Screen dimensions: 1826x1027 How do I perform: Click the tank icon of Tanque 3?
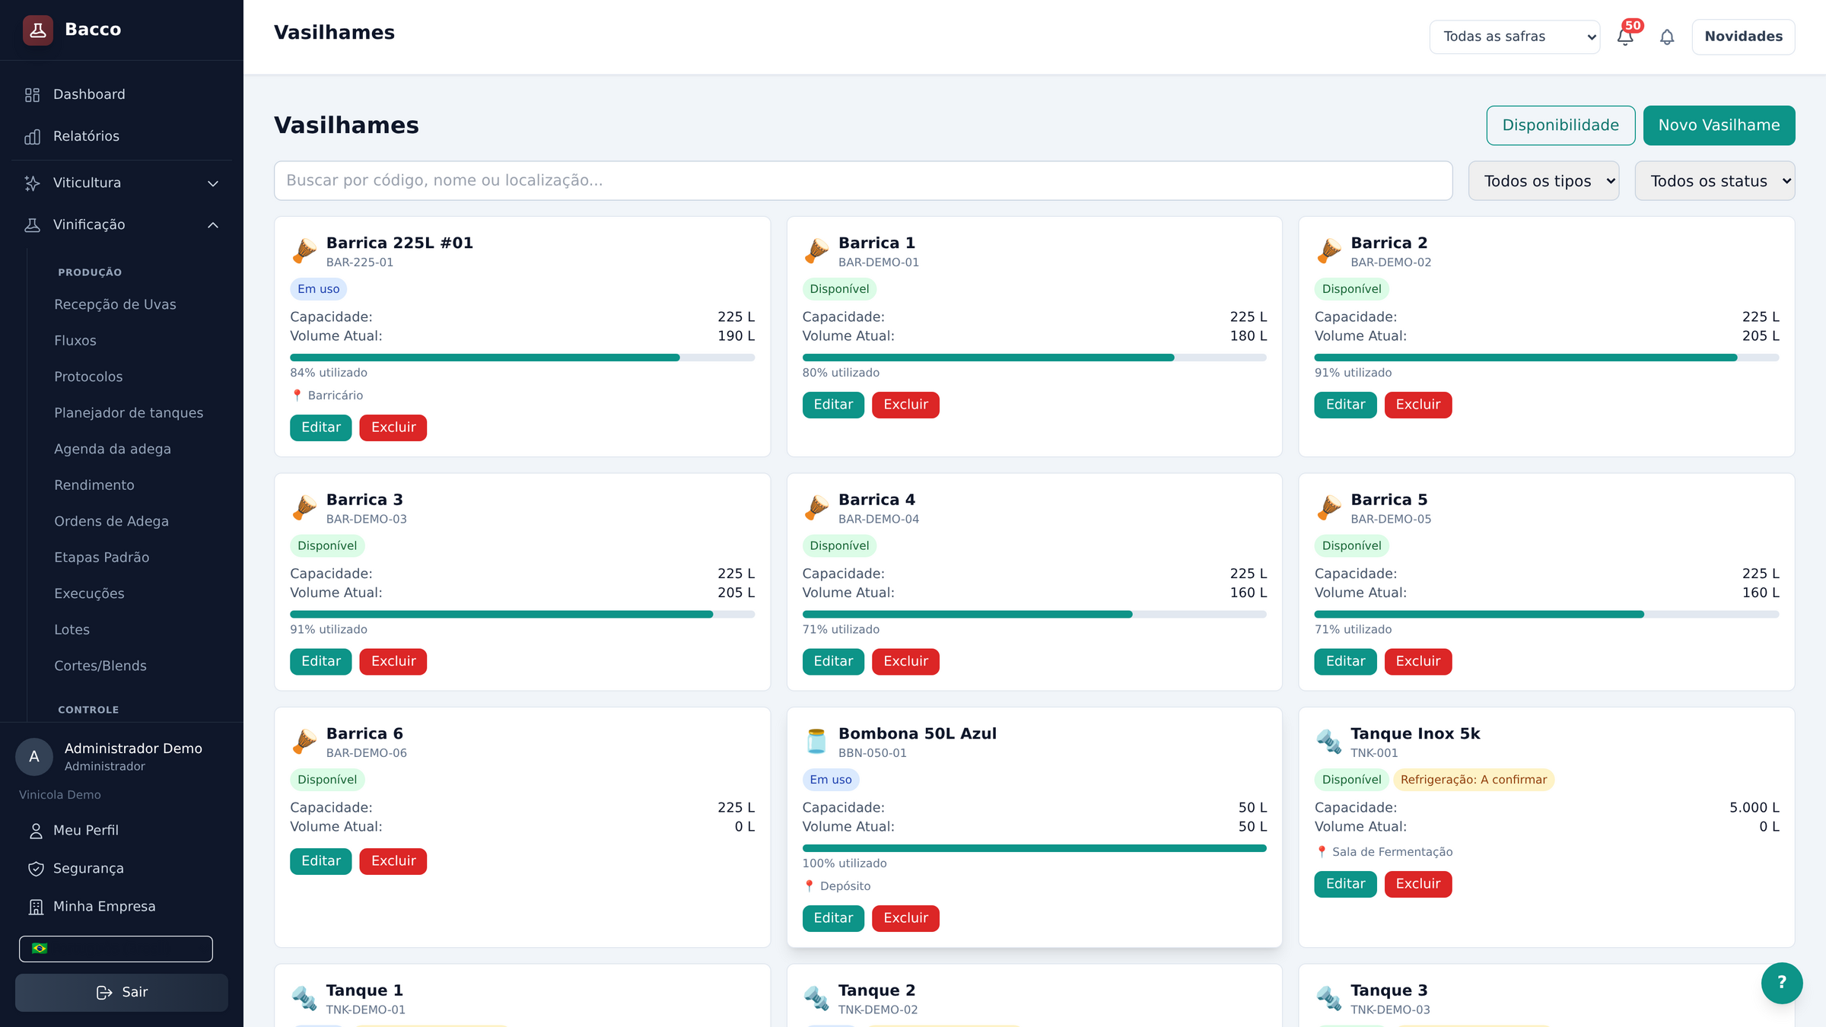coord(1328,998)
